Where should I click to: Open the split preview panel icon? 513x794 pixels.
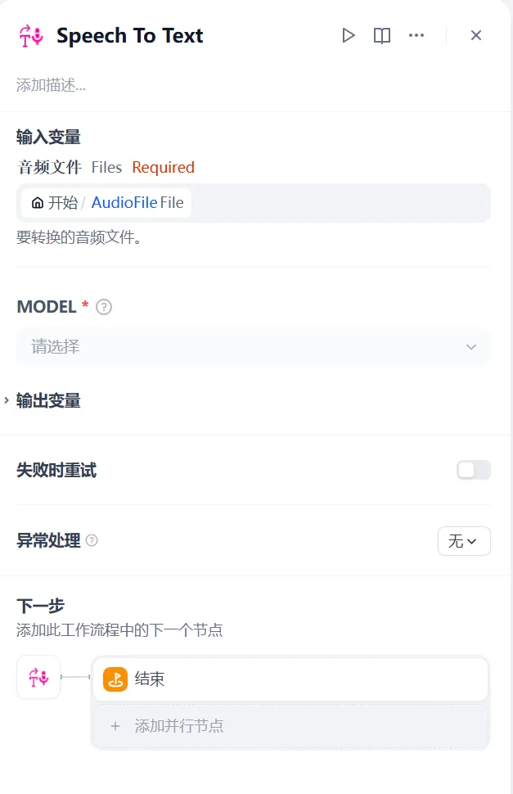coord(381,35)
